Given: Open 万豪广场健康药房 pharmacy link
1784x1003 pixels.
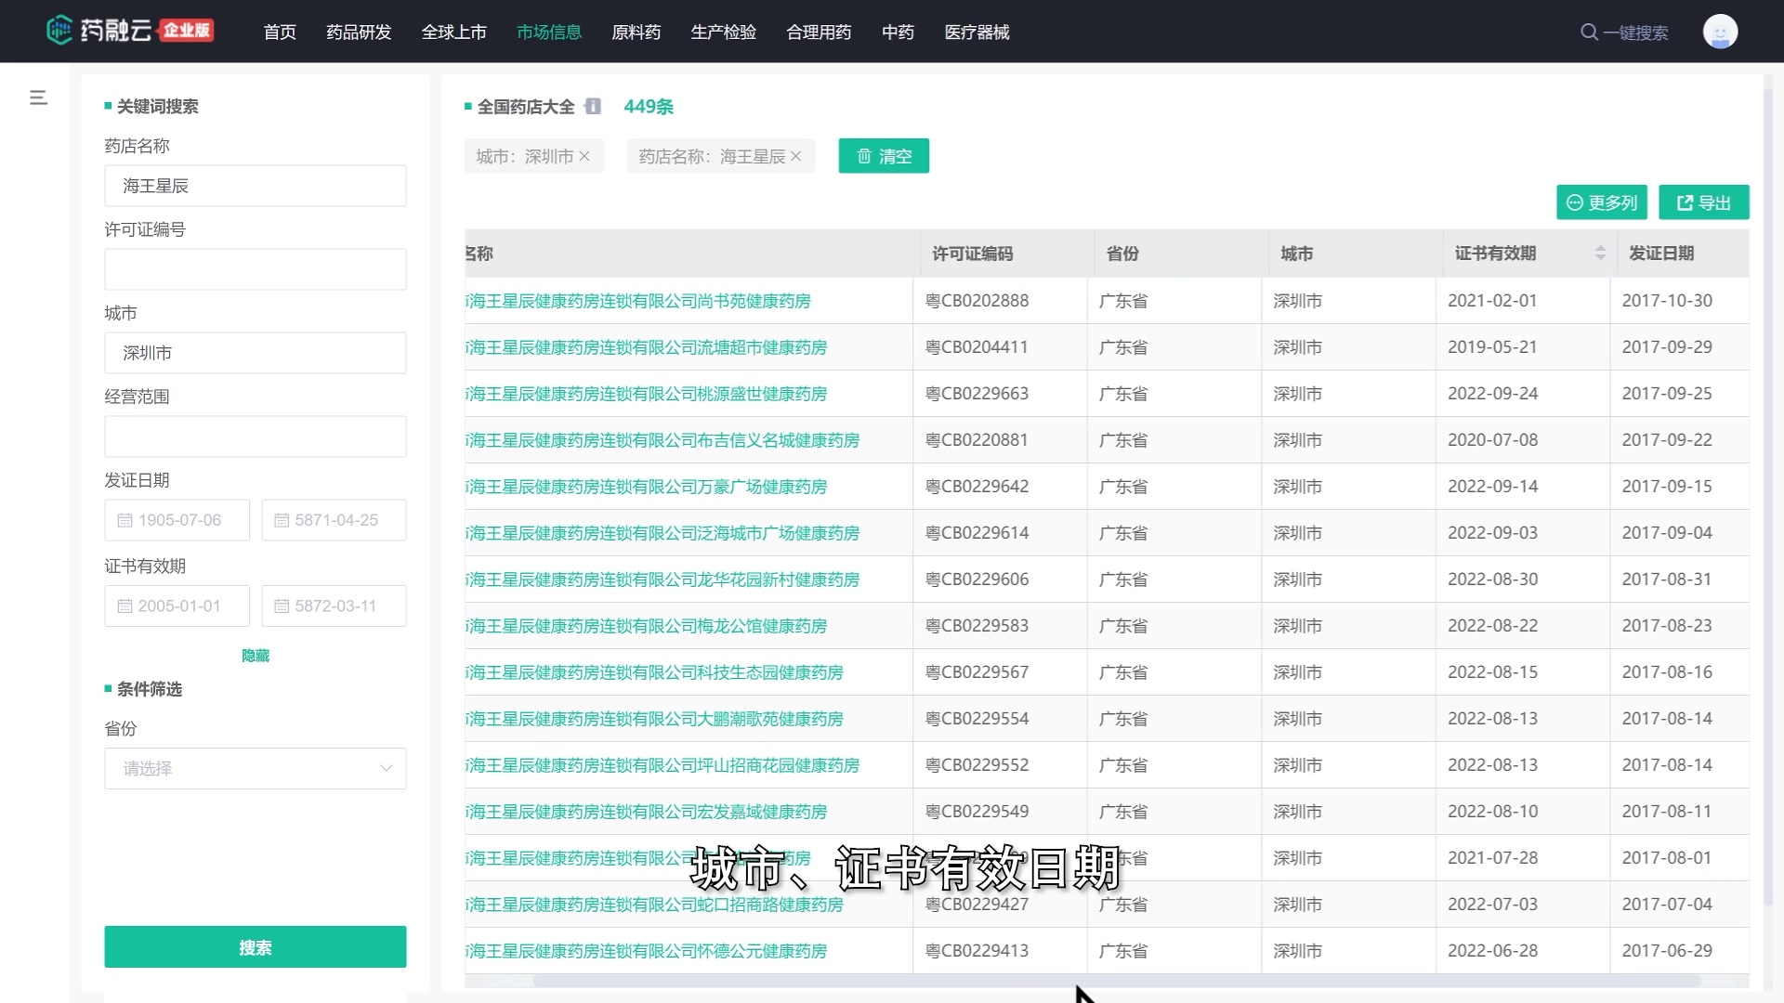Looking at the screenshot, I should tap(647, 487).
